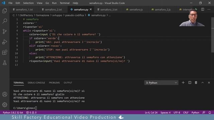Split the terminal panel
Image resolution: width=214 pixels, height=120 pixels.
coord(190,83)
